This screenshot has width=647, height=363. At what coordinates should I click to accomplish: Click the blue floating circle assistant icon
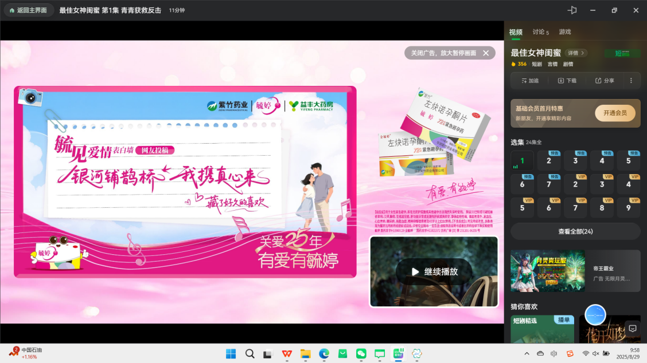[595, 315]
